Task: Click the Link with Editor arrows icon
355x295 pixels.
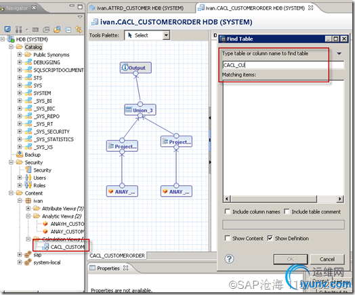Action: (x=79, y=29)
